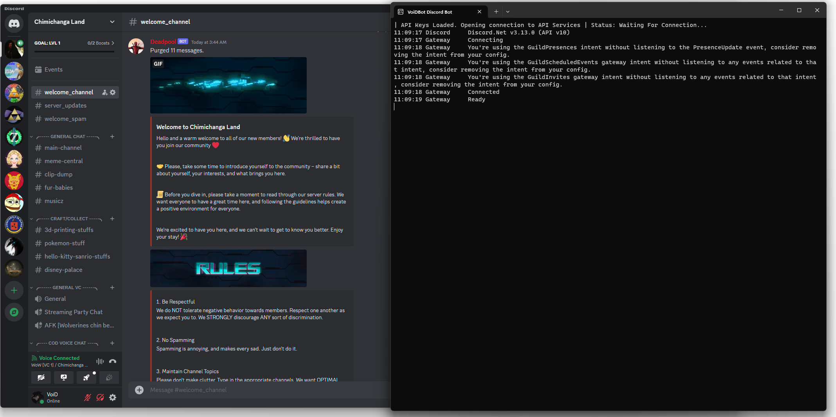
Task: Switch to the server_updates channel
Action: pos(75,106)
